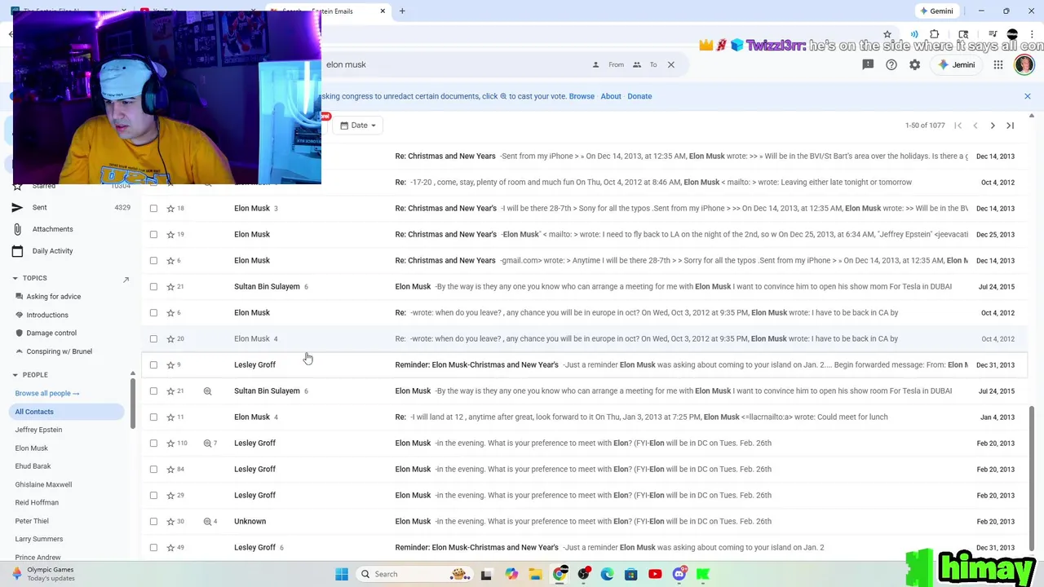The width and height of the screenshot is (1044, 587).
Task: Click the Browse link in the banner
Action: (582, 96)
